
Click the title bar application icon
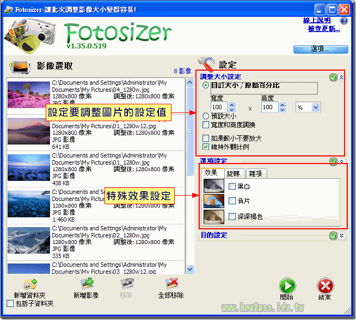click(x=9, y=10)
